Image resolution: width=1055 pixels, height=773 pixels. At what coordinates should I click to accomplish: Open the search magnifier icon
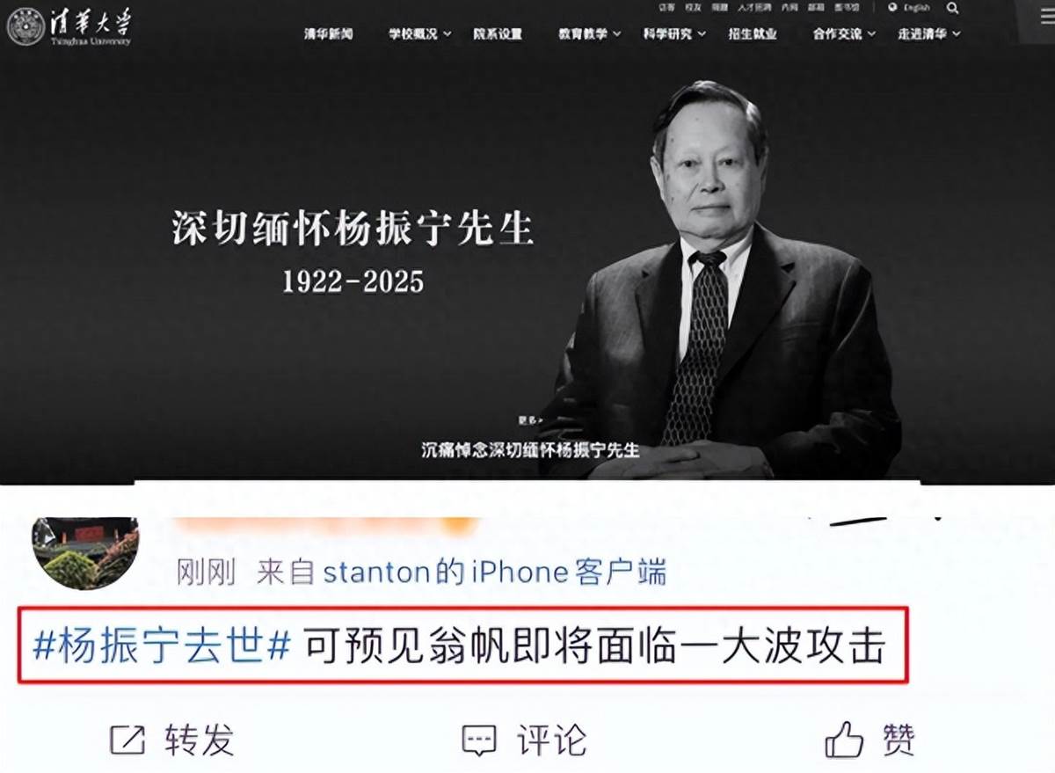[x=953, y=8]
